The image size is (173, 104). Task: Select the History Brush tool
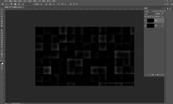click(x=2, y=33)
